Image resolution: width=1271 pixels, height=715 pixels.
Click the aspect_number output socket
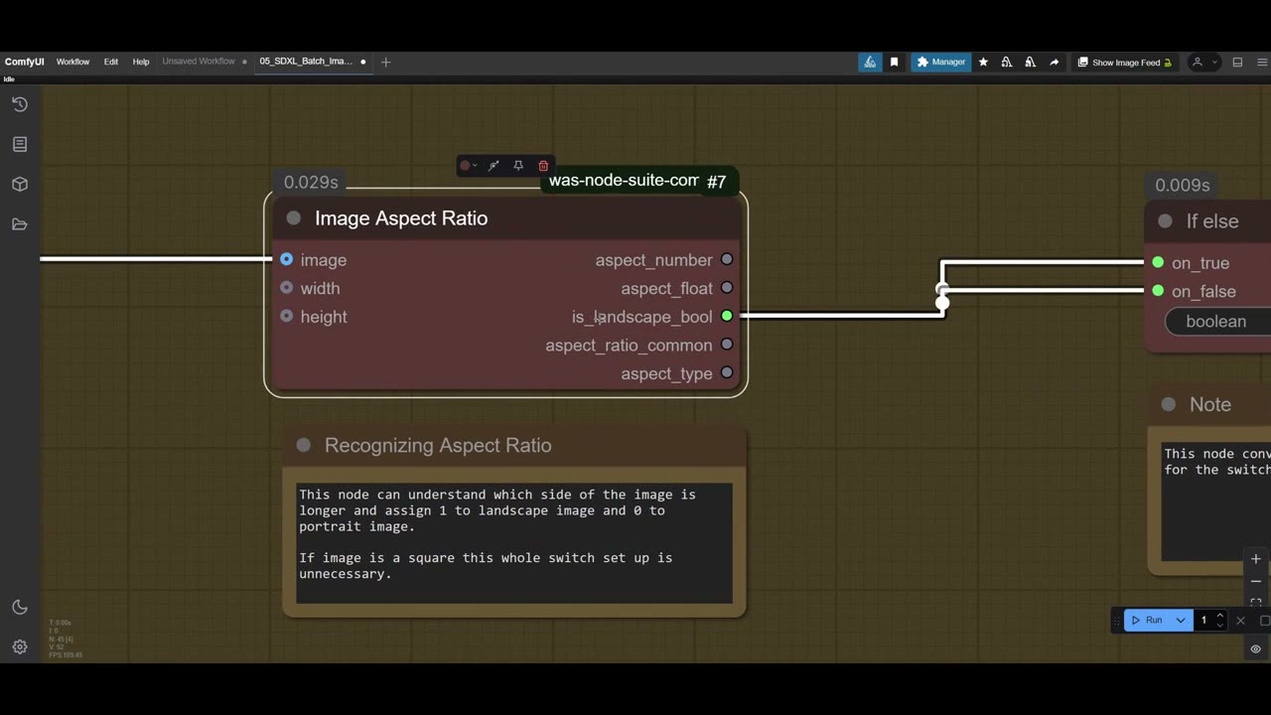pos(727,259)
